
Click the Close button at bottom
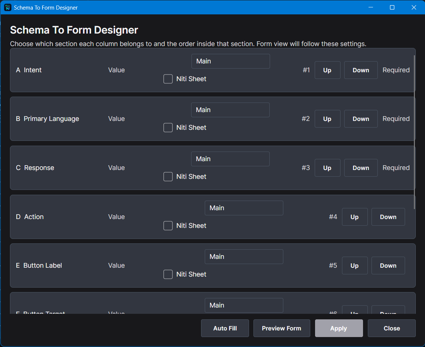[392, 328]
